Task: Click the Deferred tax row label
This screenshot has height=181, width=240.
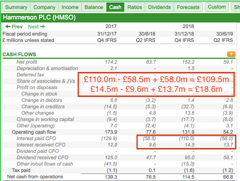Action: [x=30, y=75]
